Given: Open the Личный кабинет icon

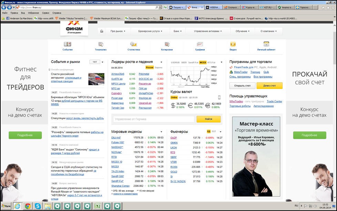Looking at the screenshot, I should pyautogui.click(x=266, y=44).
